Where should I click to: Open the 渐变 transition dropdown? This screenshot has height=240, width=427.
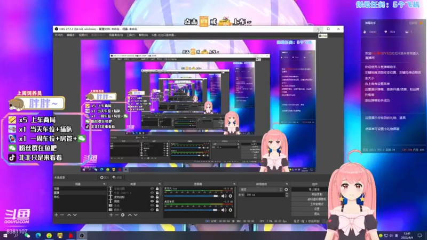(x=261, y=189)
